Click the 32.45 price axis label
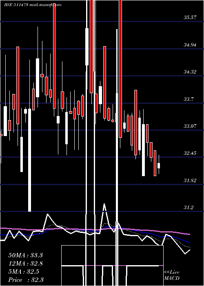The image size is (204, 286). click(x=190, y=153)
